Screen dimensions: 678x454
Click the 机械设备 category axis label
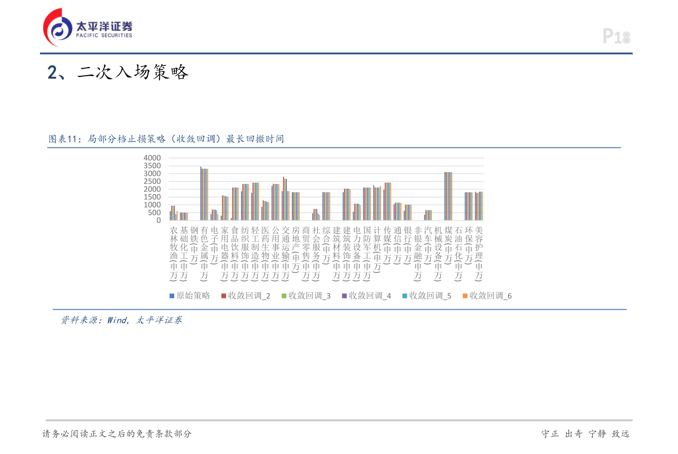[438, 253]
